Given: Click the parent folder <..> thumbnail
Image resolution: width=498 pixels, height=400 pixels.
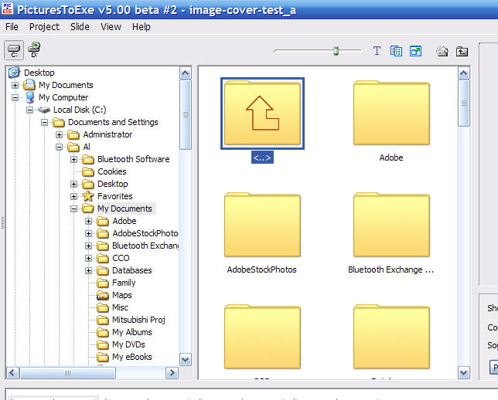Looking at the screenshot, I should (x=262, y=114).
